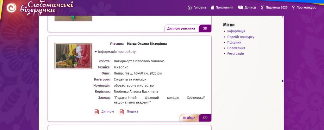The image size is (324, 130).
Task: Open the Реєстрація tag link
Action: 235,54
